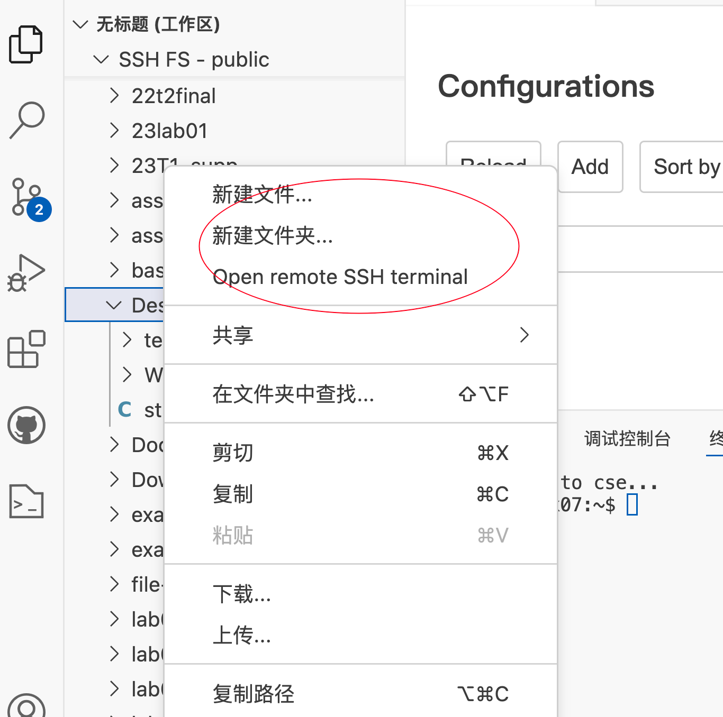
Task: Collapse the 无标题 (工作区) workspace section
Action: (x=80, y=24)
